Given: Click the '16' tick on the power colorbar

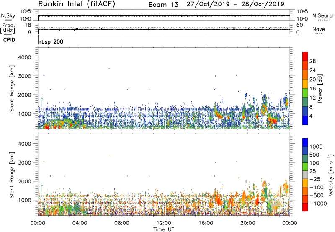Looking at the screenshot, I should point(312,89).
